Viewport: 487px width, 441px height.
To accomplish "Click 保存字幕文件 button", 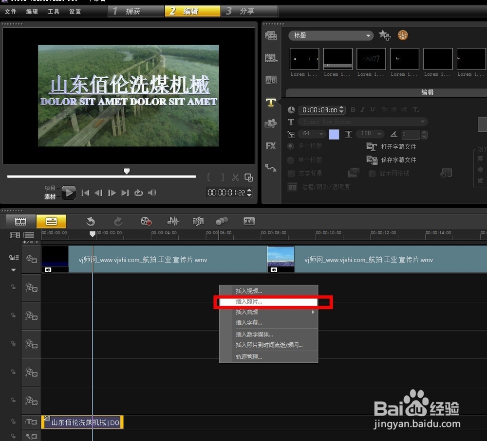I will coord(392,160).
